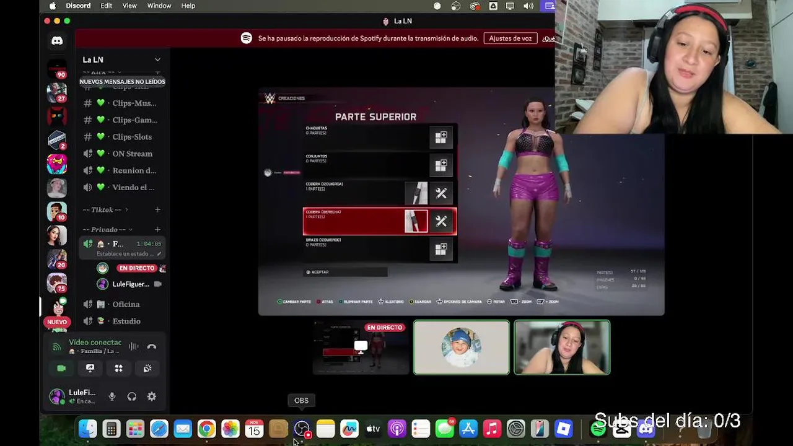
Task: Select the EN DIRECTO stream thumbnail
Action: 359,348
